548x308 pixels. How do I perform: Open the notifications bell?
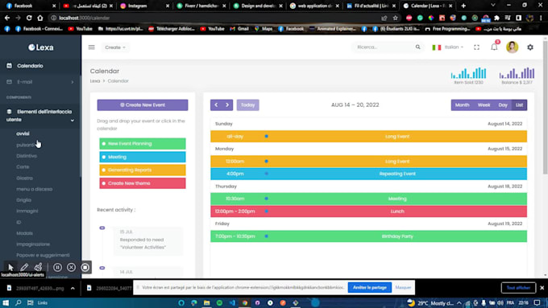(x=494, y=47)
